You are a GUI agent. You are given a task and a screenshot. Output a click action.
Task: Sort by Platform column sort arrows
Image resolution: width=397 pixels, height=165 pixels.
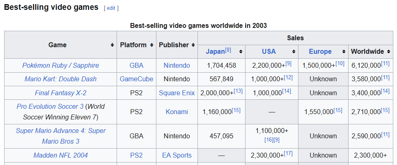click(152, 45)
